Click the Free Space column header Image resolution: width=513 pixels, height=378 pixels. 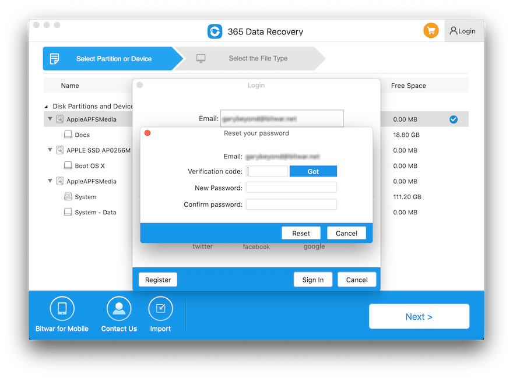(x=408, y=86)
